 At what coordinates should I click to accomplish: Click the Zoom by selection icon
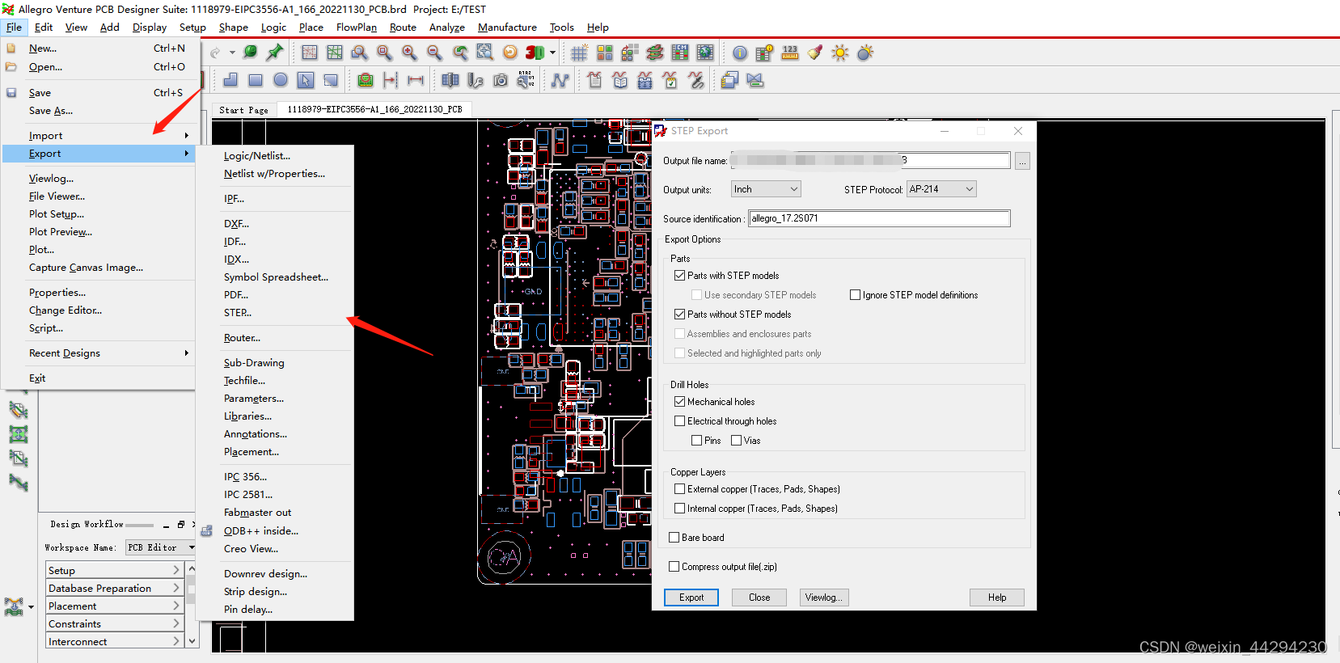(485, 53)
